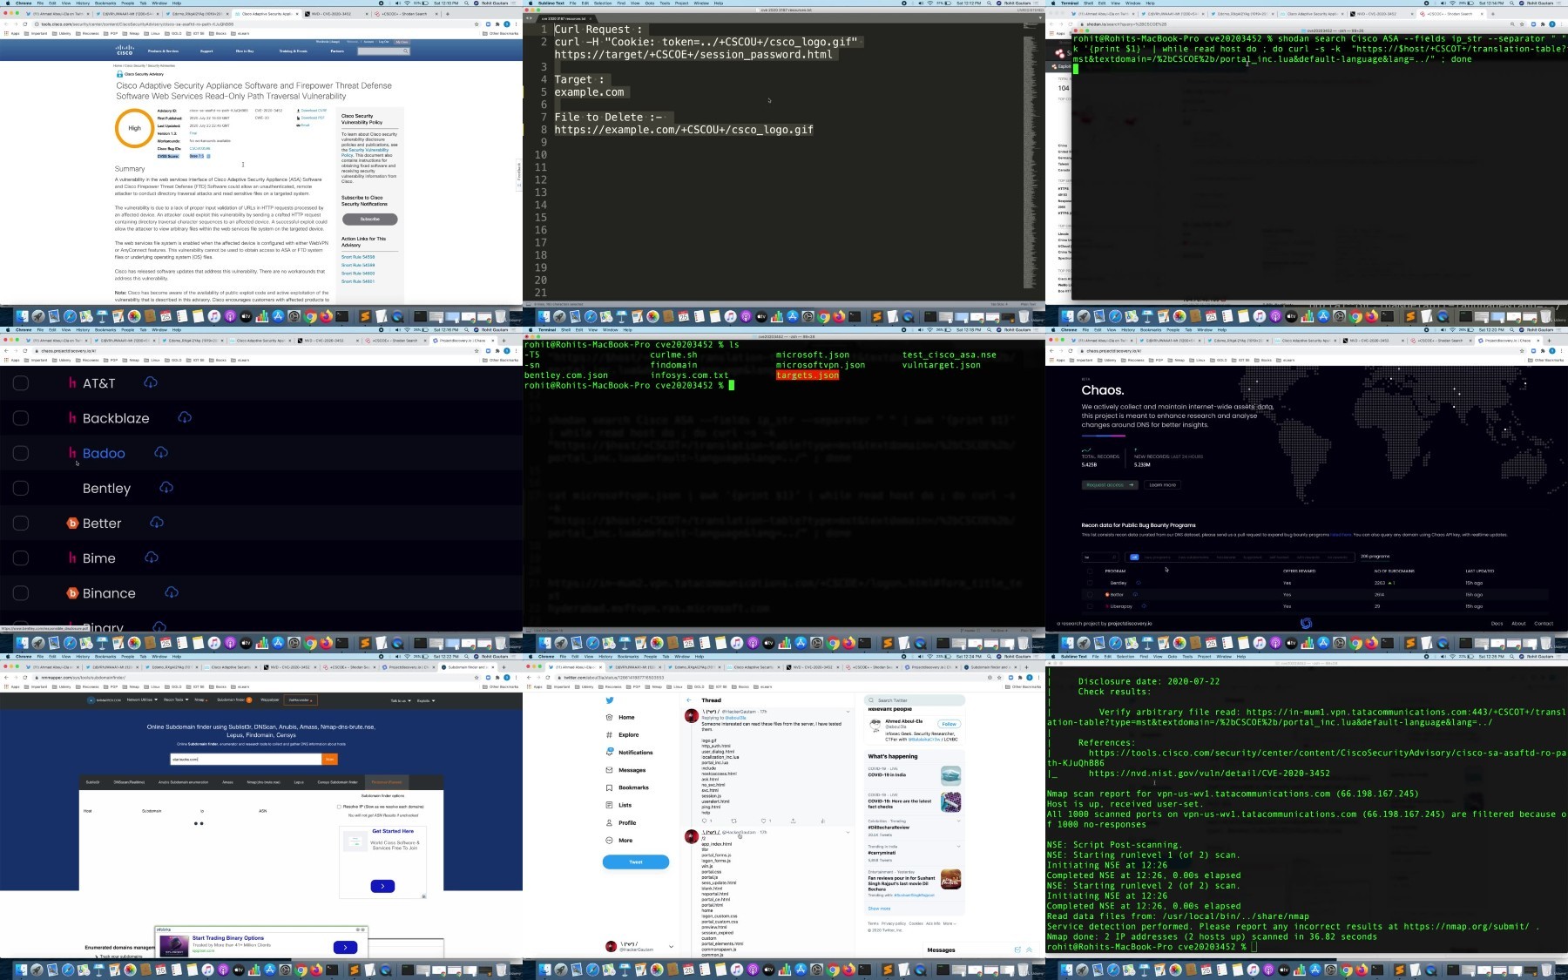Screen dimensions: 1568x980
Task: Follow Ahmed Aboul-Ela
Action: click(x=949, y=724)
